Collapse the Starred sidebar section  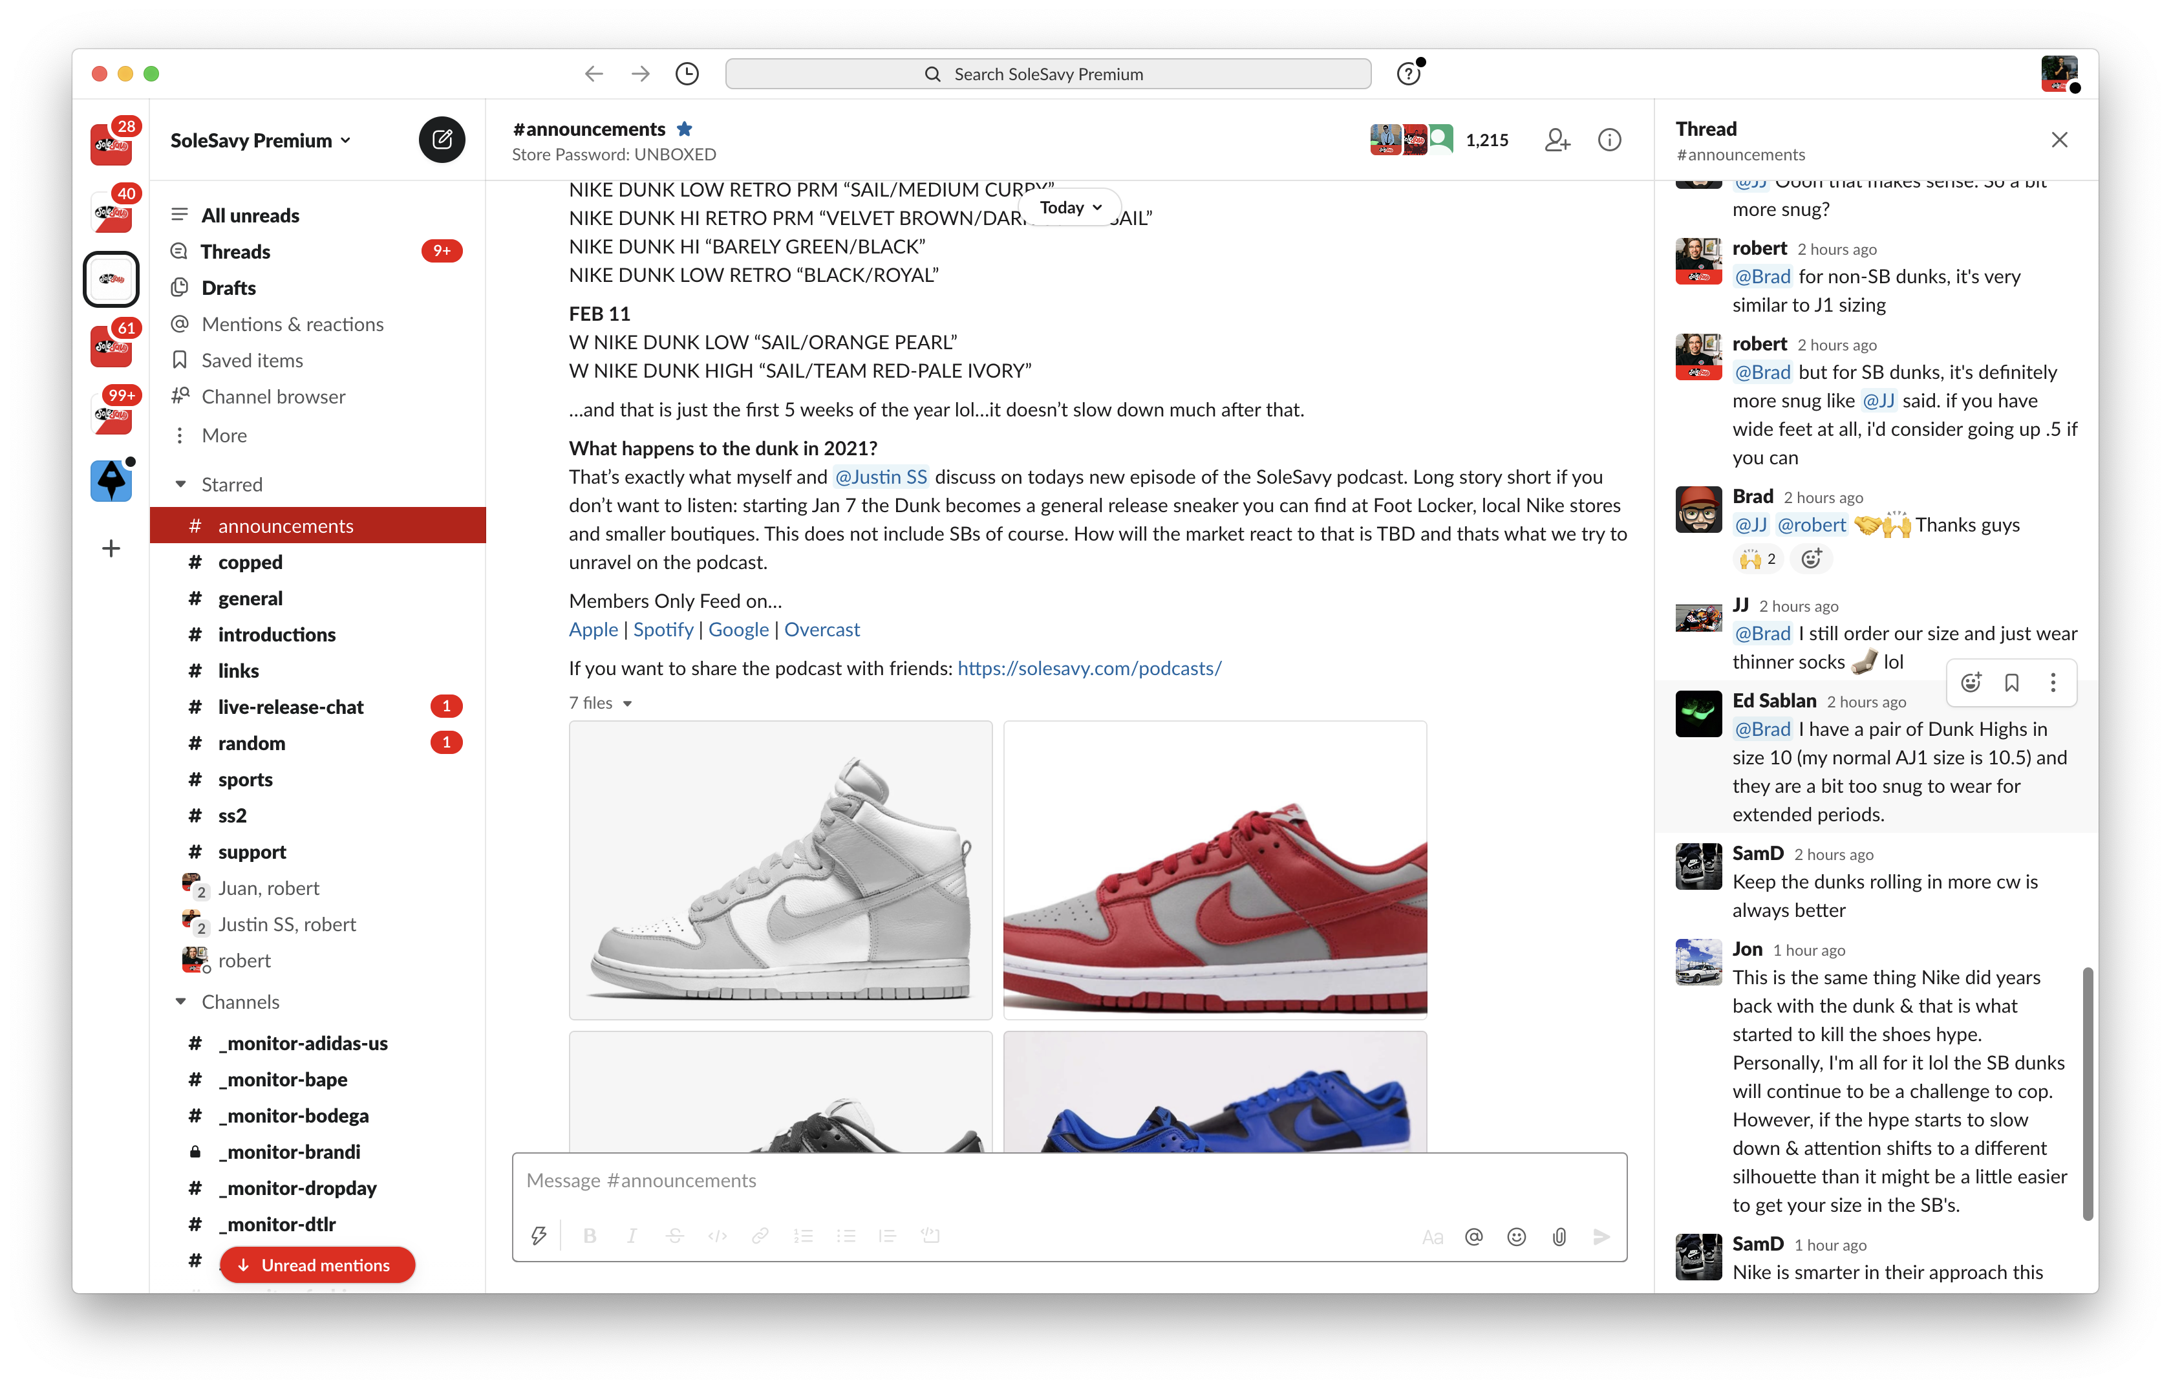coord(181,484)
